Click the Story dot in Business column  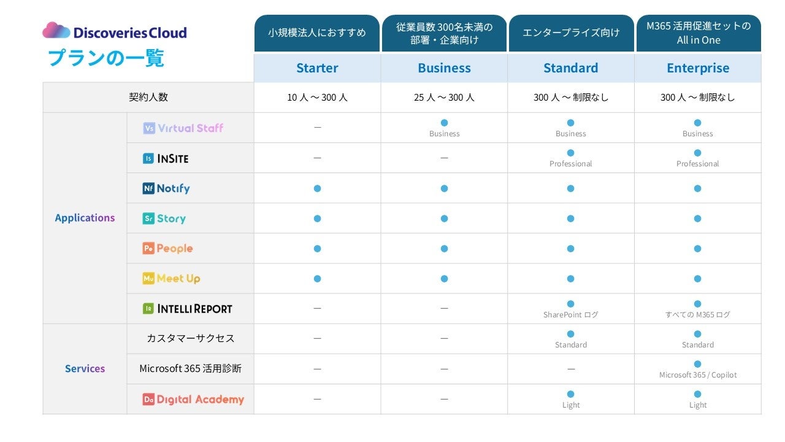(444, 219)
